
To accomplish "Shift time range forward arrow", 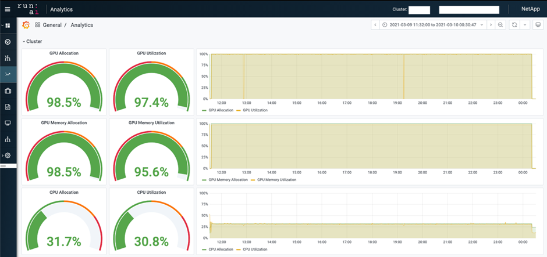I will (491, 25).
